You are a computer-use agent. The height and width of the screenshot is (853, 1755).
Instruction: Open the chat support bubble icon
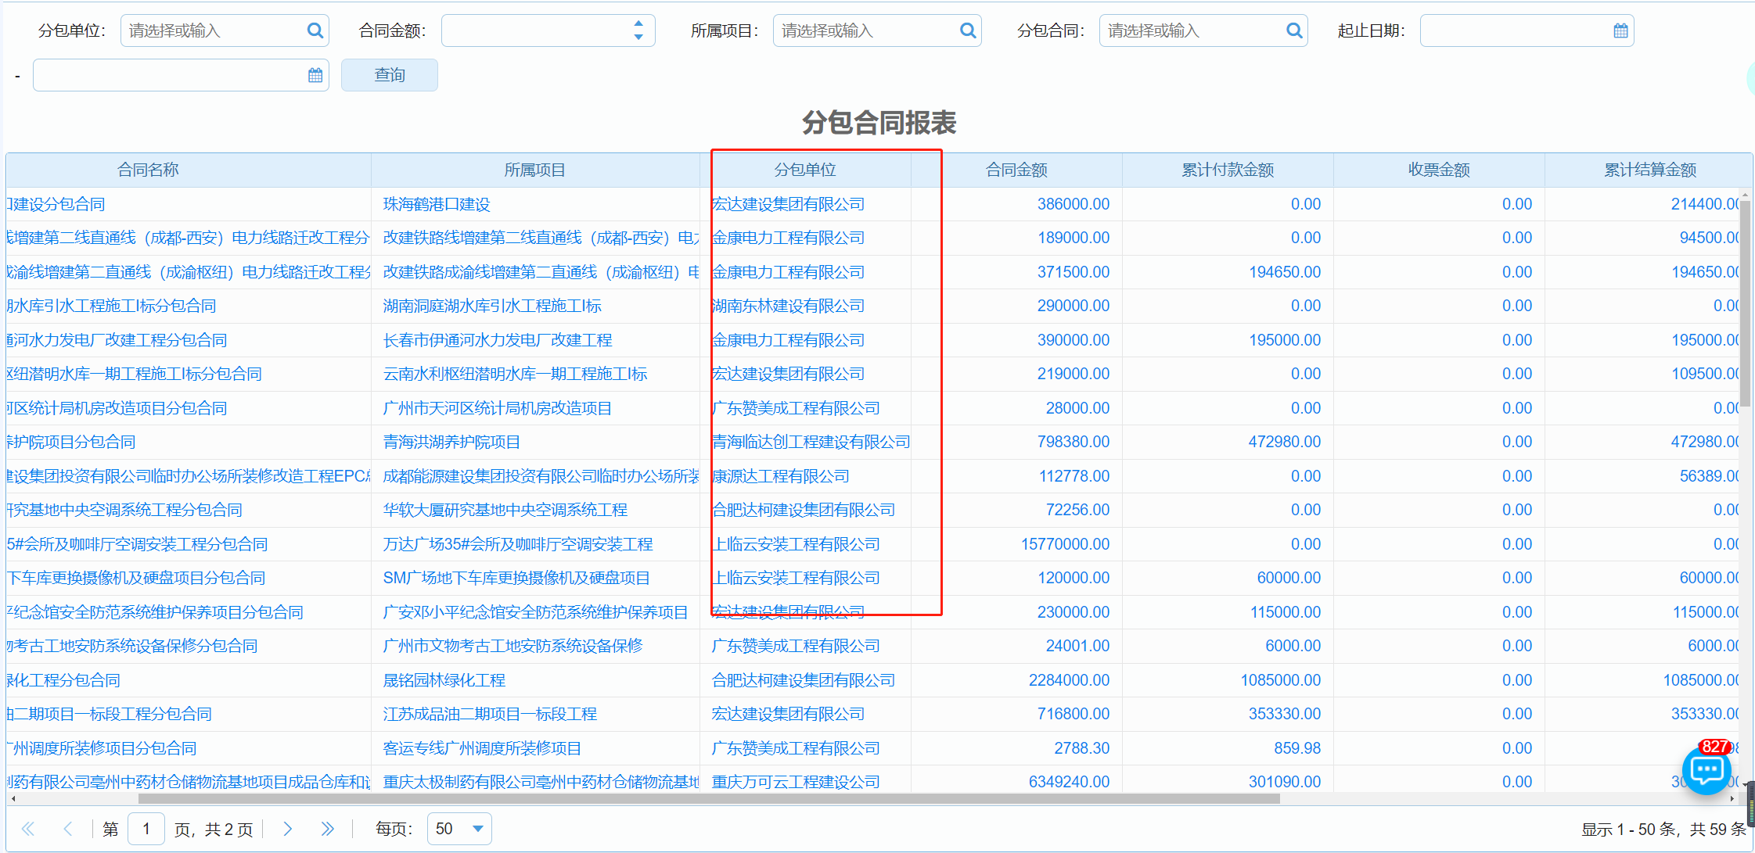(1706, 771)
